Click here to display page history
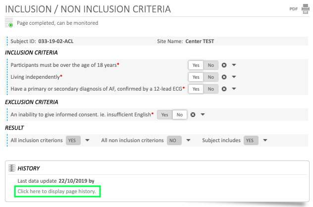Viewport: 313px width, 207px height. 58,191
